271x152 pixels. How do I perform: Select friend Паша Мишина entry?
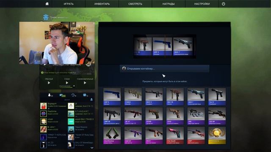81,129
